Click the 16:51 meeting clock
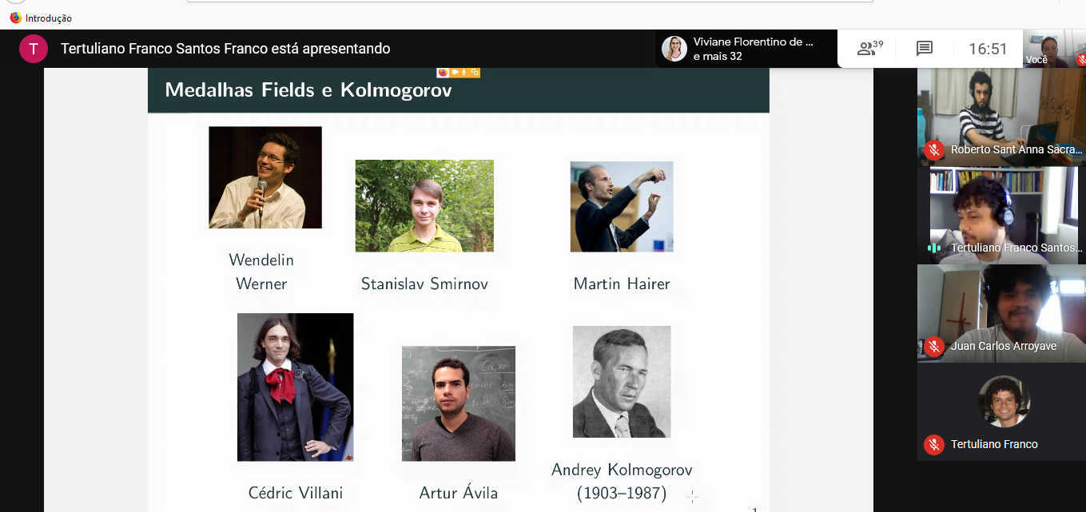Image resolution: width=1086 pixels, height=512 pixels. [x=988, y=49]
